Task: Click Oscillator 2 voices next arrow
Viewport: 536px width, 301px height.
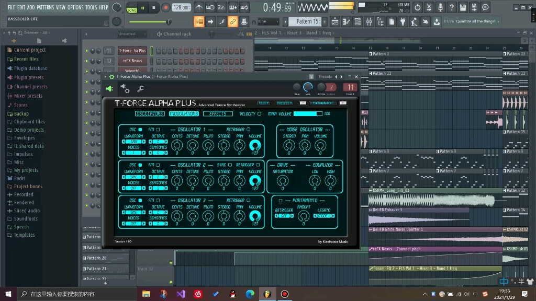Action: click(143, 188)
